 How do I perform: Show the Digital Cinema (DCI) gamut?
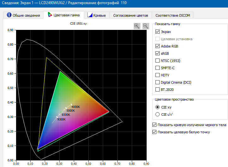(157, 82)
